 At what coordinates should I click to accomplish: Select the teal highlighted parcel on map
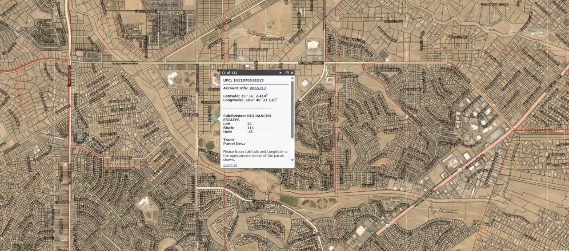point(215,117)
